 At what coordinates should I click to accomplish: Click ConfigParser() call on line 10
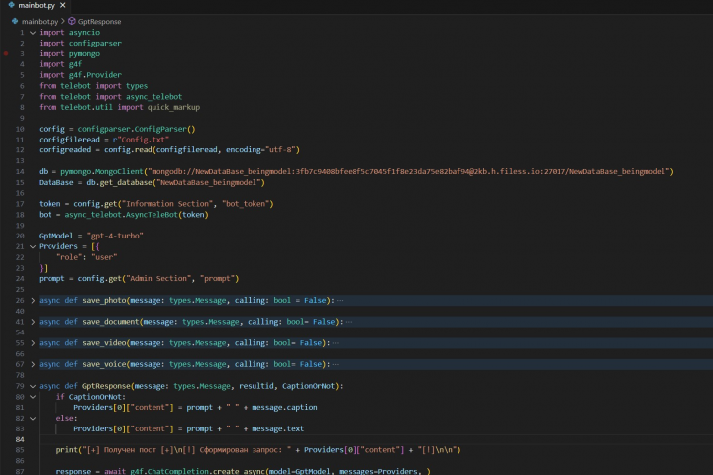pos(164,129)
